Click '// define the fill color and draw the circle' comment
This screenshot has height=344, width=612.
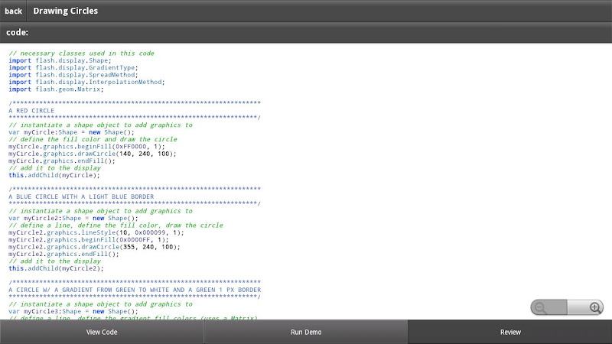click(x=93, y=139)
